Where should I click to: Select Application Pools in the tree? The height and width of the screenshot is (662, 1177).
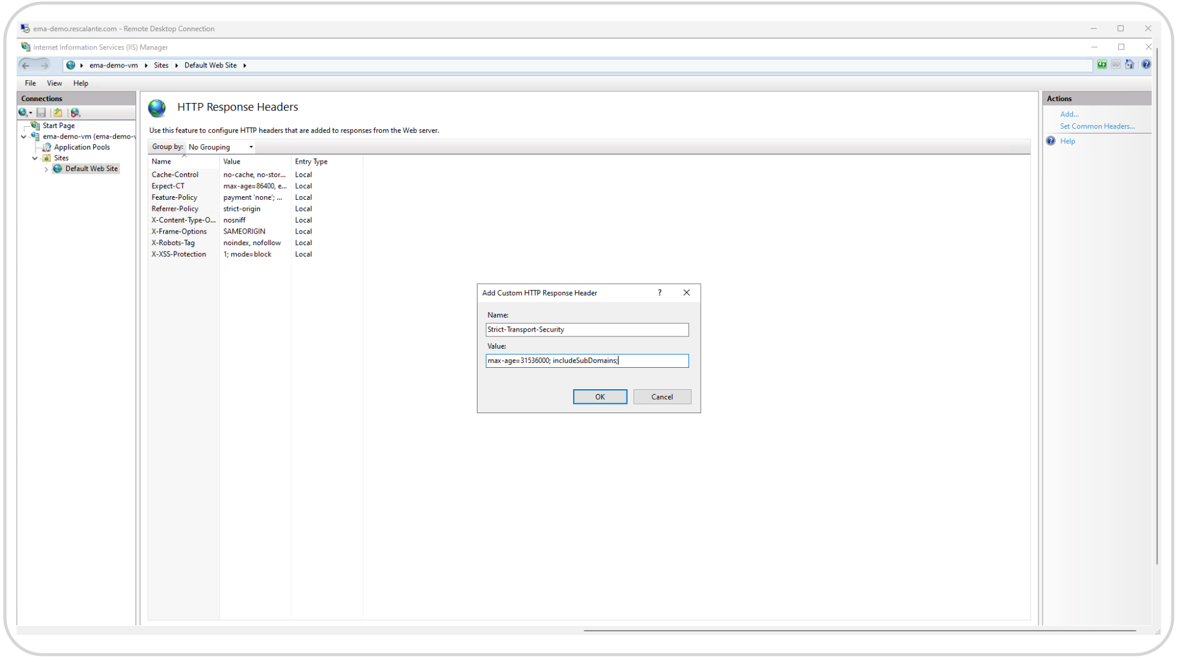[82, 147]
